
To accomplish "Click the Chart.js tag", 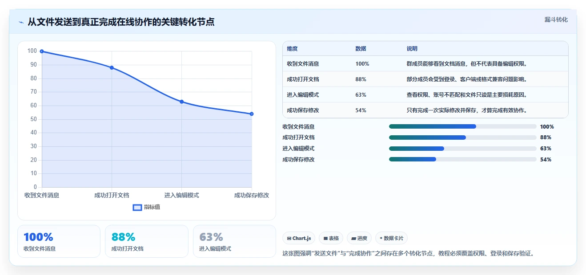I will pos(299,238).
